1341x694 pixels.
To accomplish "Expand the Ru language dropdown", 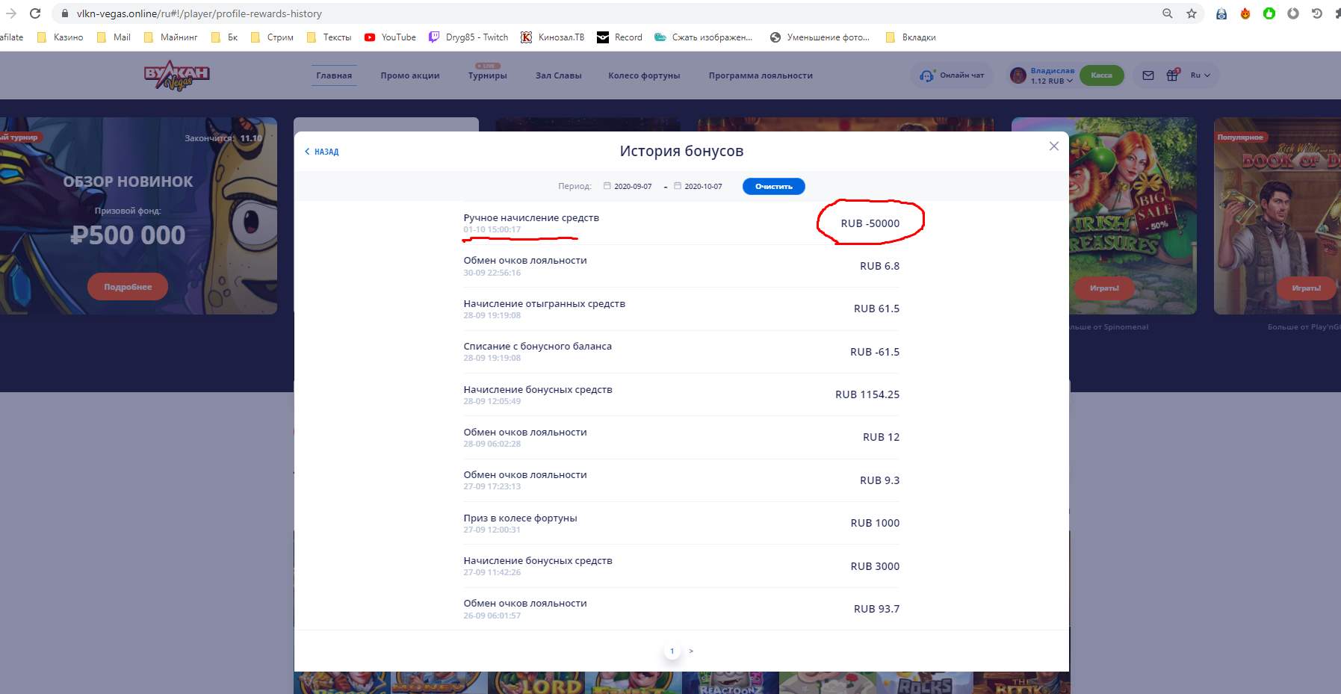I will pos(1200,75).
